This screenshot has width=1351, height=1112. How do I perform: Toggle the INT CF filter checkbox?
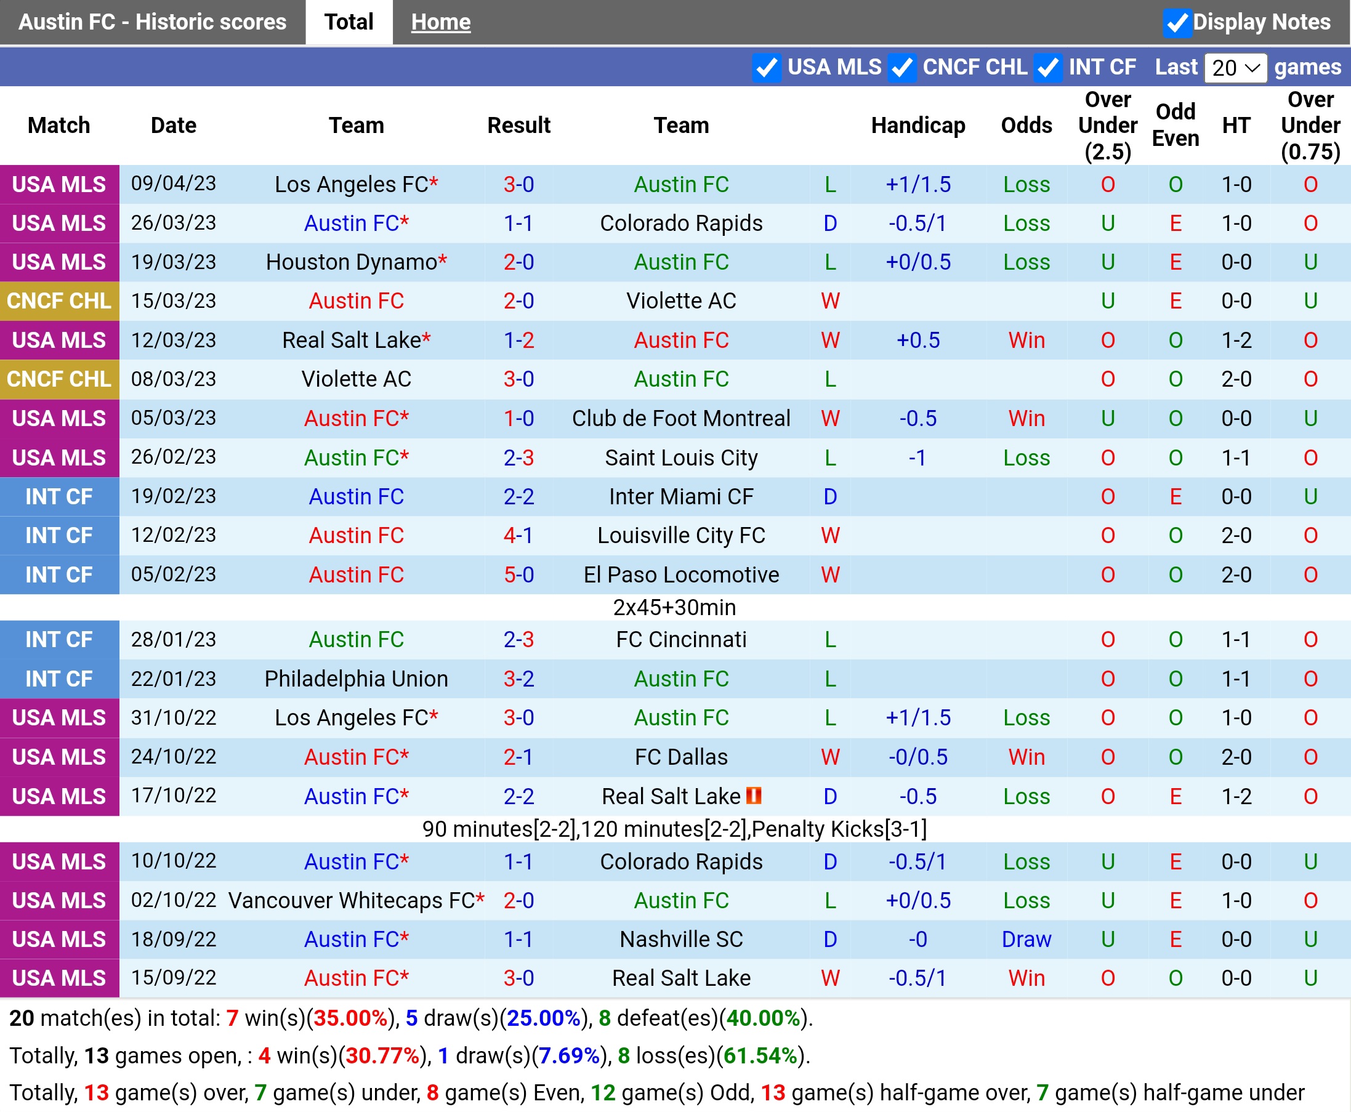(1047, 68)
